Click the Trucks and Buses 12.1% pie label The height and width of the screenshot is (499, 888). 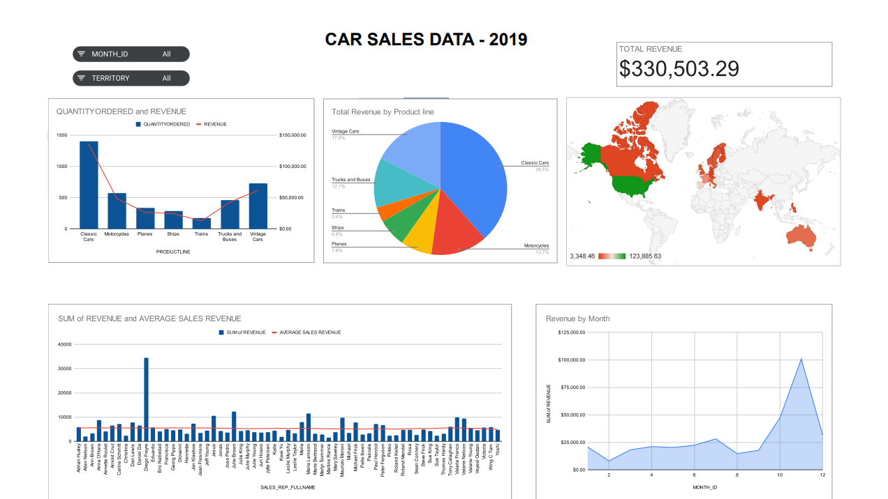click(x=351, y=183)
